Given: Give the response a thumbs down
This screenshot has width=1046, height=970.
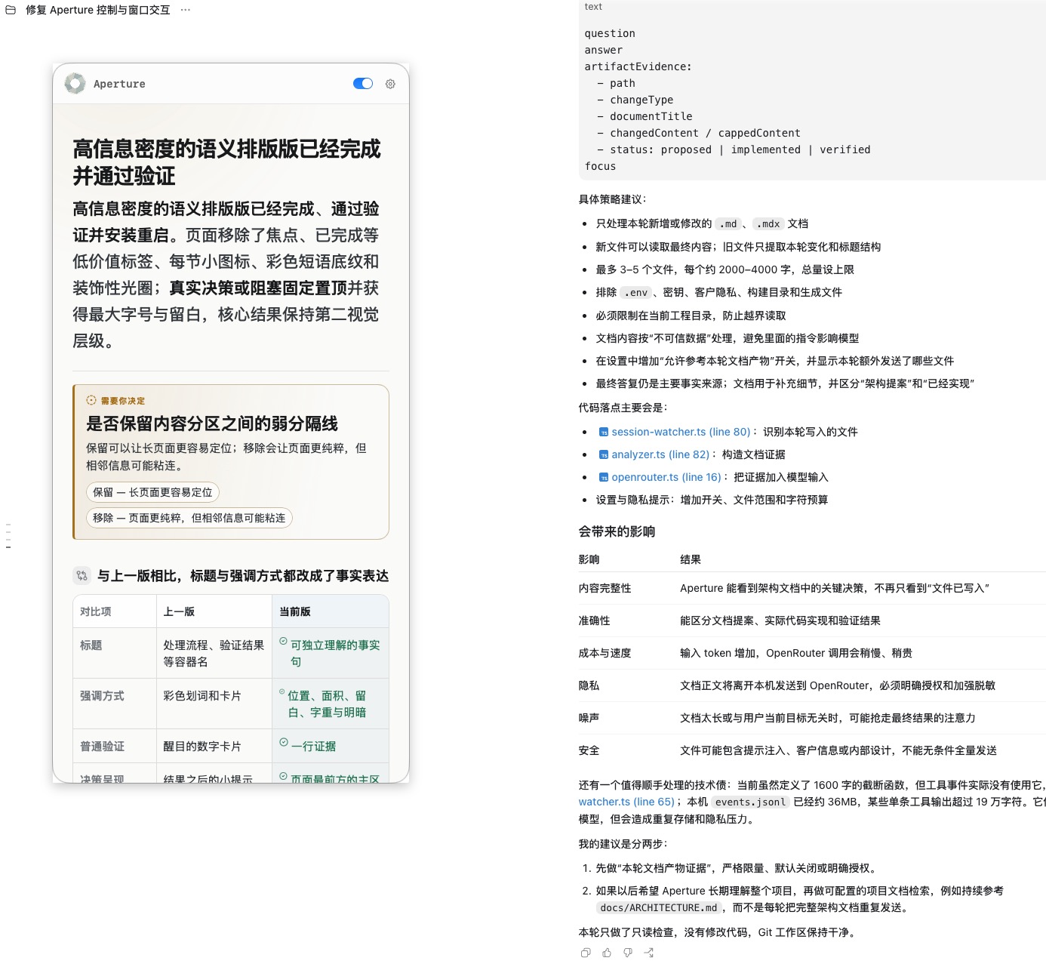Looking at the screenshot, I should 628,953.
